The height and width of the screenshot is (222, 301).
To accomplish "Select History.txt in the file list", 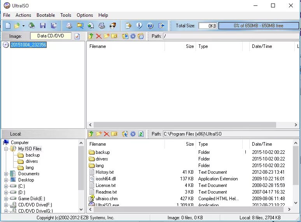I will click(x=105, y=172).
